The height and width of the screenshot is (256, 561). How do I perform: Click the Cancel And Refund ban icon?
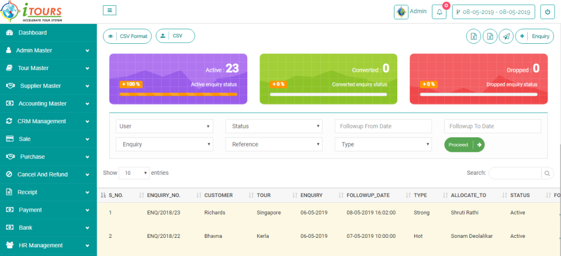(x=9, y=174)
